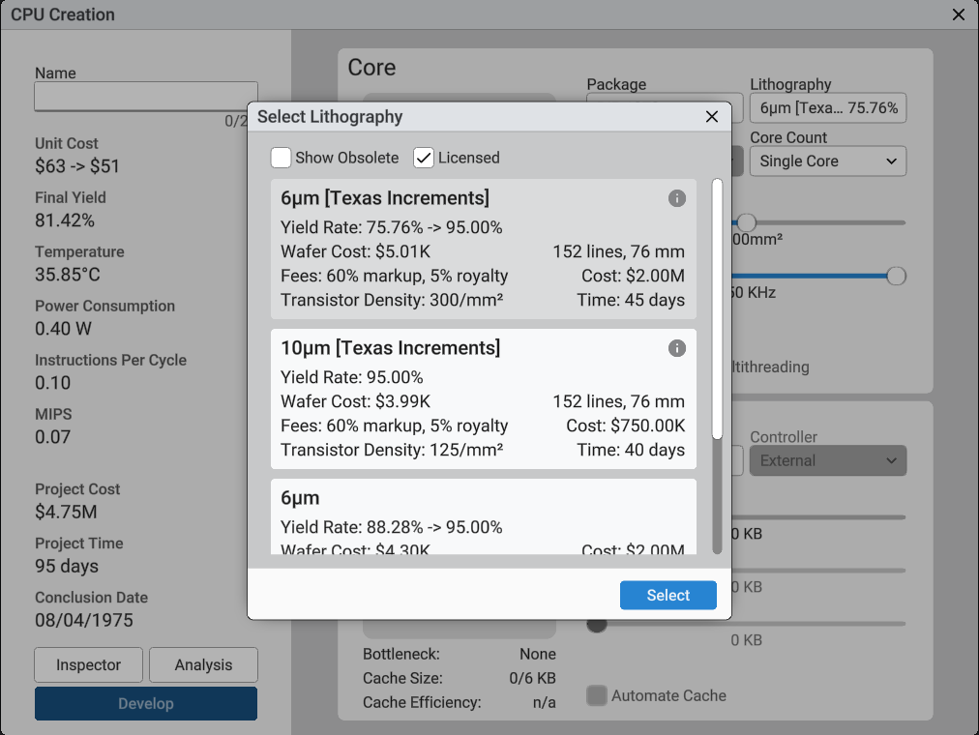Uncheck the Licensed checkbox
Viewport: 979px width, 735px height.
point(424,158)
